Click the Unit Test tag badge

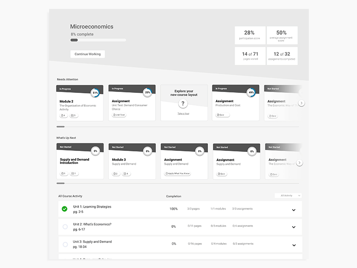pos(119,115)
